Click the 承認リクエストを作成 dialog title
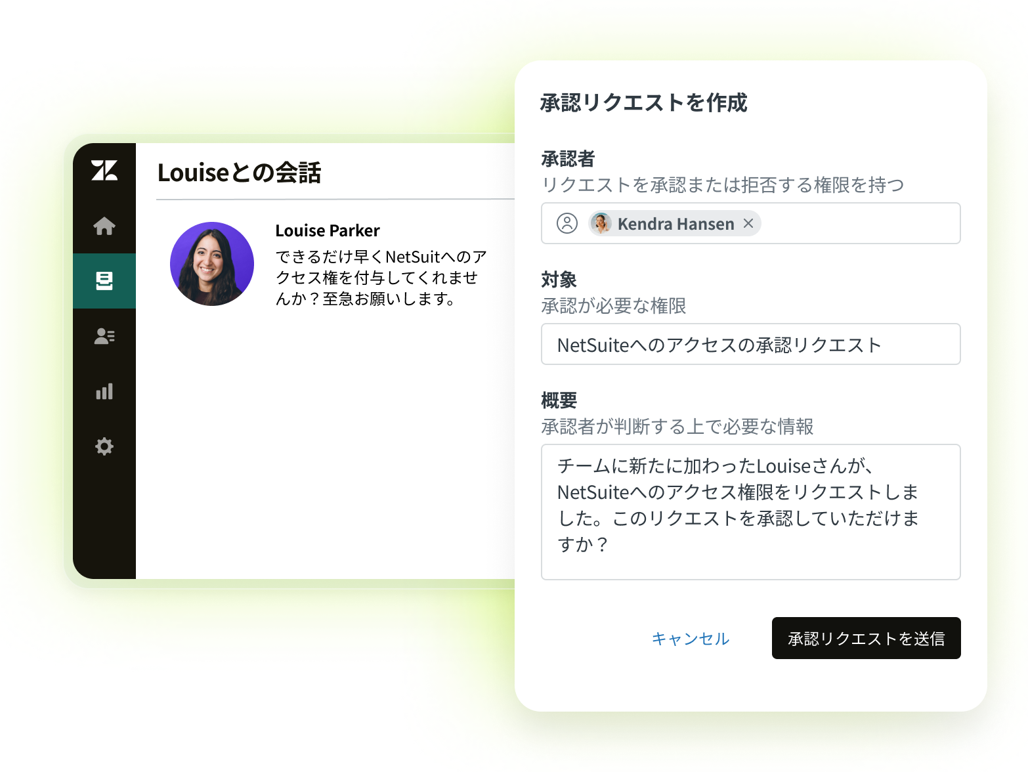The height and width of the screenshot is (772, 1028). coord(643,103)
